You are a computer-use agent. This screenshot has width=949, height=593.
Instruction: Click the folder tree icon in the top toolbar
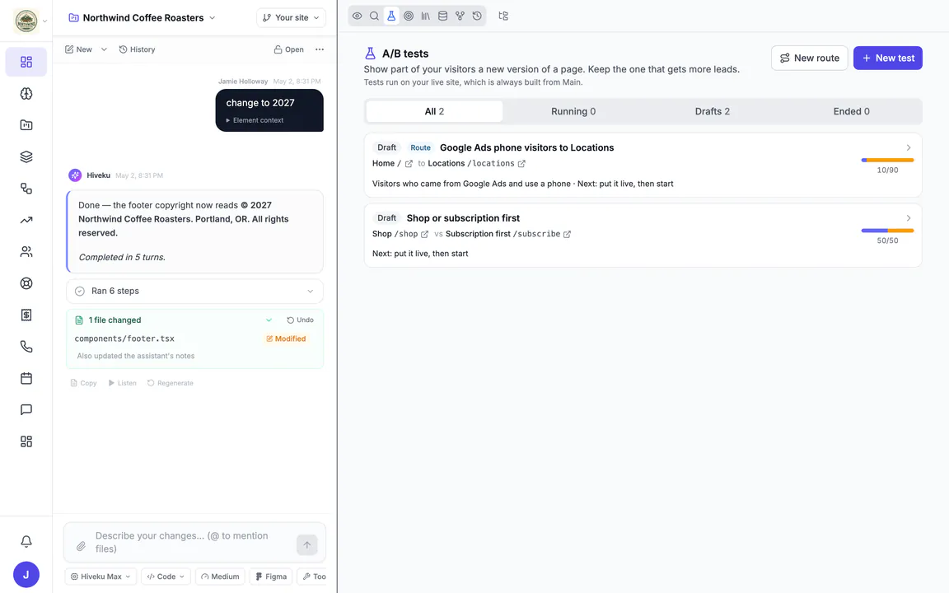click(x=503, y=16)
